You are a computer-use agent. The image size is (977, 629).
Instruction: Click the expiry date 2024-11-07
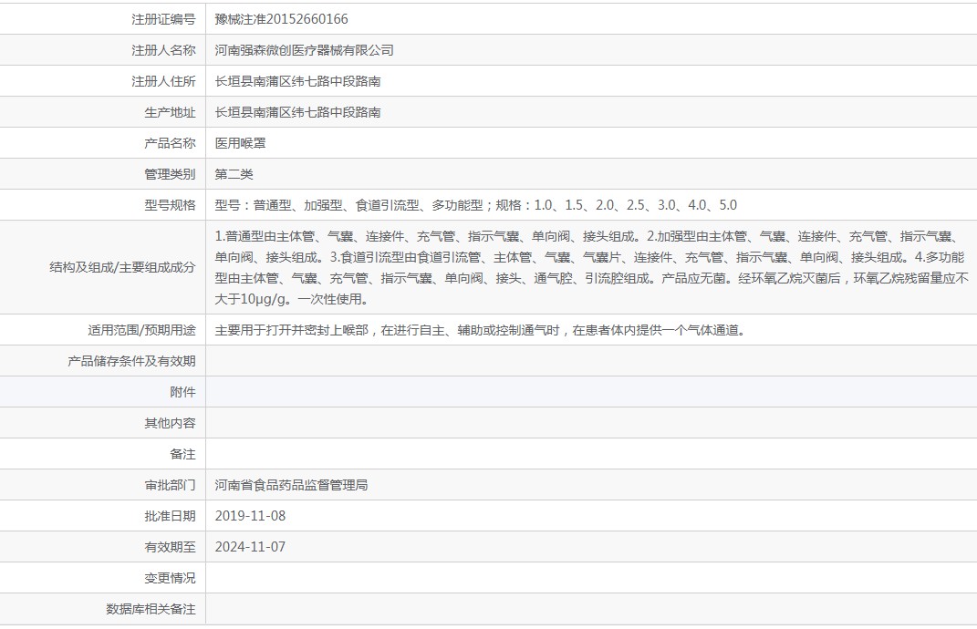coord(250,548)
